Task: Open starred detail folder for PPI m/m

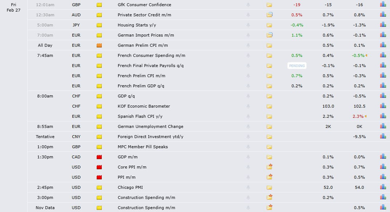Action: point(269,177)
